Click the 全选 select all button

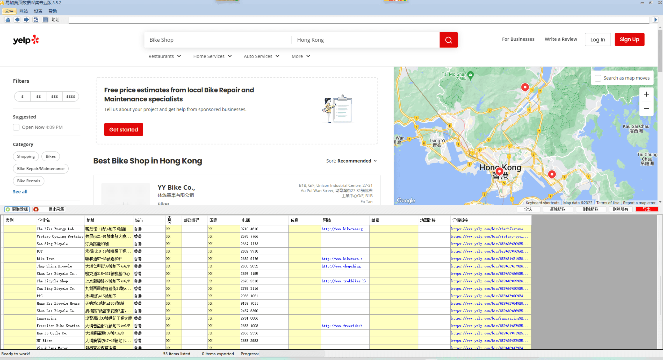click(528, 209)
